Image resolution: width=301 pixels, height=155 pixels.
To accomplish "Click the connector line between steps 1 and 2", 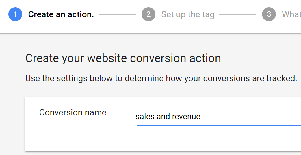I will coord(117,14).
